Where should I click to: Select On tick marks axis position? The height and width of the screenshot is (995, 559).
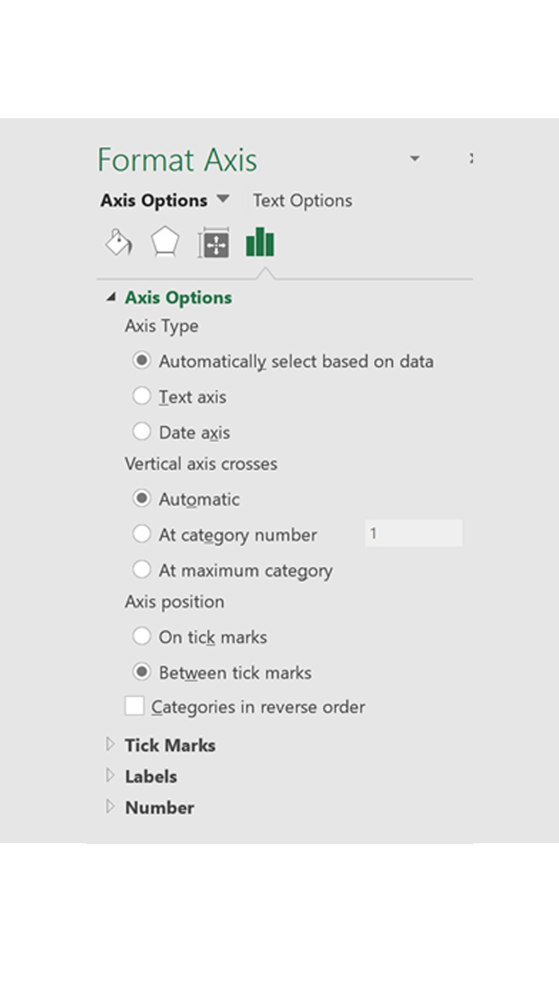(141, 636)
